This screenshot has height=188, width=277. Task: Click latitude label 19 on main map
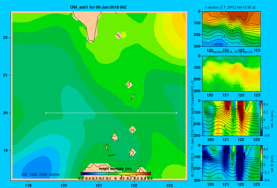(x=6, y=150)
